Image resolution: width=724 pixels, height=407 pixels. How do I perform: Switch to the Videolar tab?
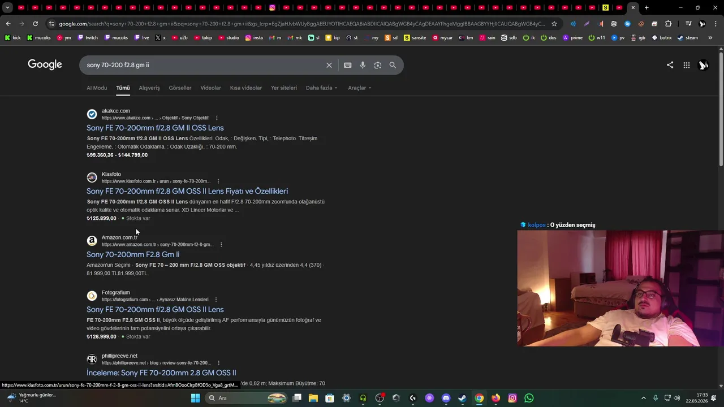(x=210, y=88)
